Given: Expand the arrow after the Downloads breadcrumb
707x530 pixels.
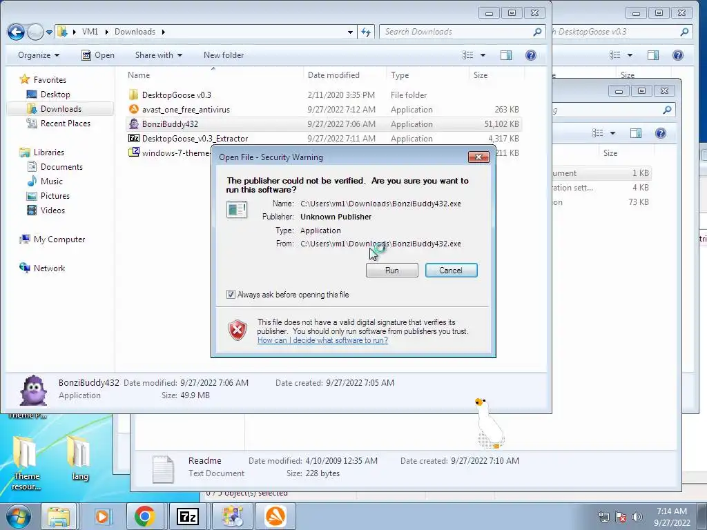Looking at the screenshot, I should pyautogui.click(x=163, y=32).
